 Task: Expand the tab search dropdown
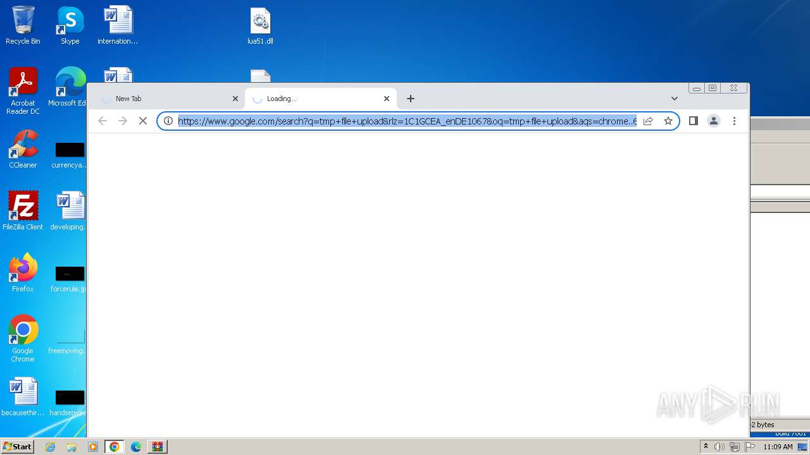tap(675, 99)
